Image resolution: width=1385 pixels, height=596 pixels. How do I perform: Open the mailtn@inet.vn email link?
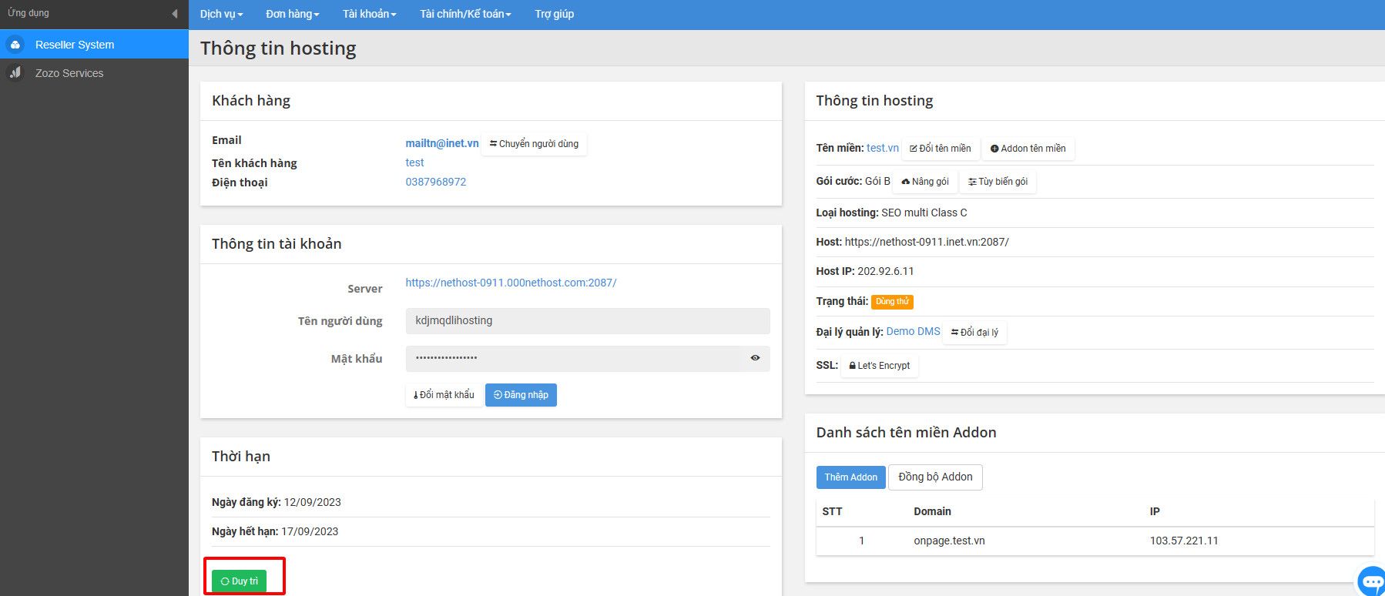coord(442,143)
